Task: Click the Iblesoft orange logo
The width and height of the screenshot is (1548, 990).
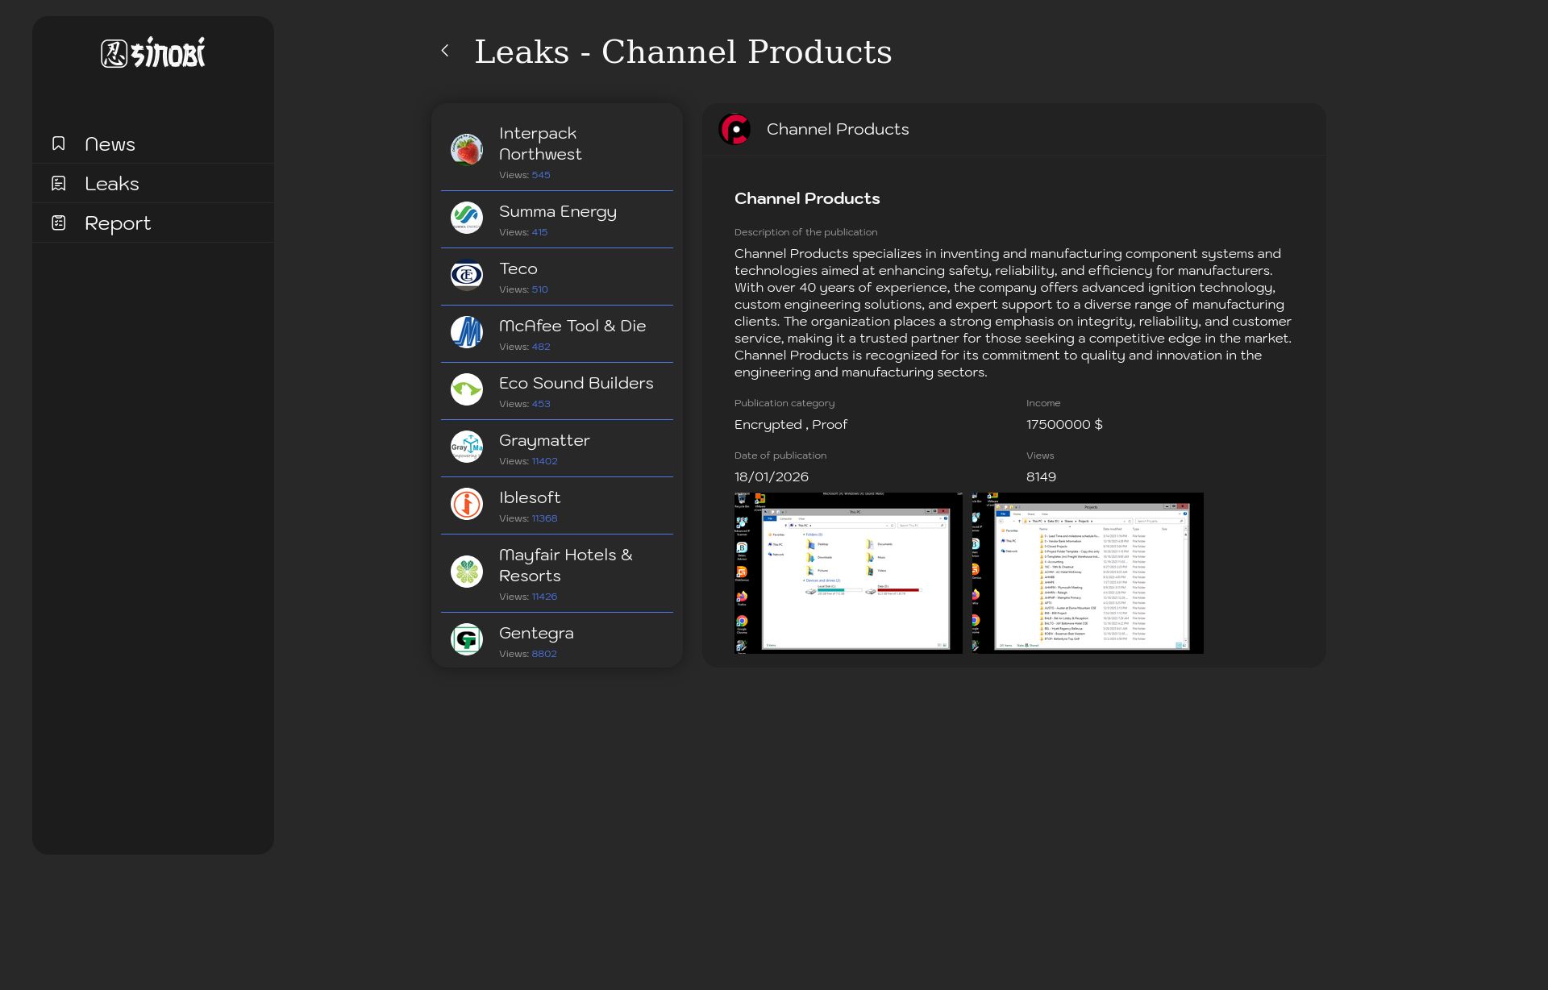Action: click(467, 505)
